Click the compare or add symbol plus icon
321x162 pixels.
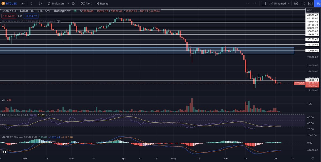tap(22, 3)
